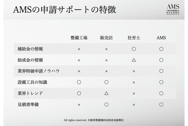Click 社労士 cross in 見積書準備 row
The height and width of the screenshot is (126, 188).
134,104
